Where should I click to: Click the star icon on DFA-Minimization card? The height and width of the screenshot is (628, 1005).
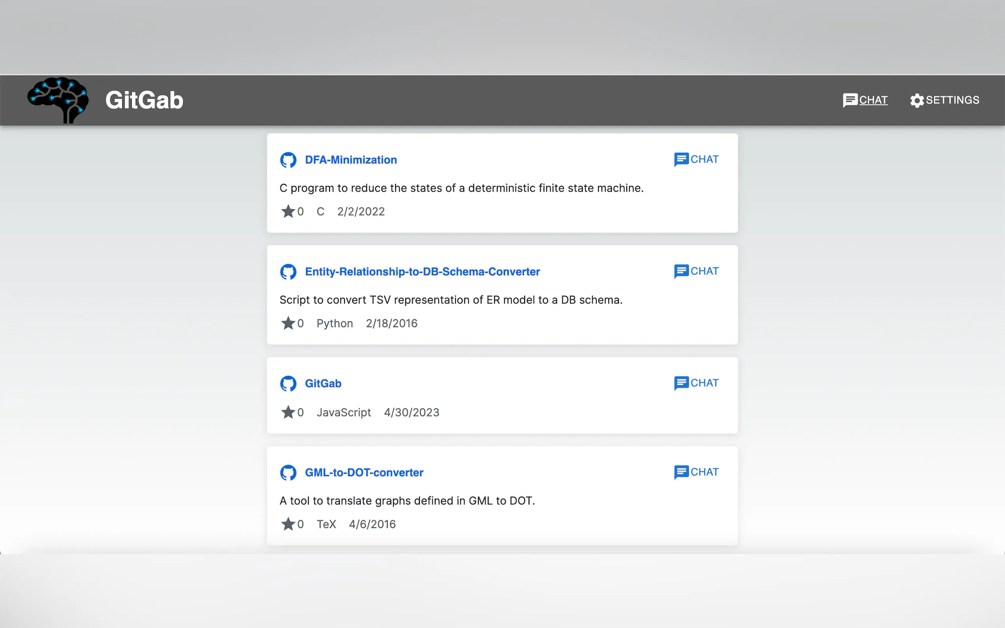(x=288, y=212)
